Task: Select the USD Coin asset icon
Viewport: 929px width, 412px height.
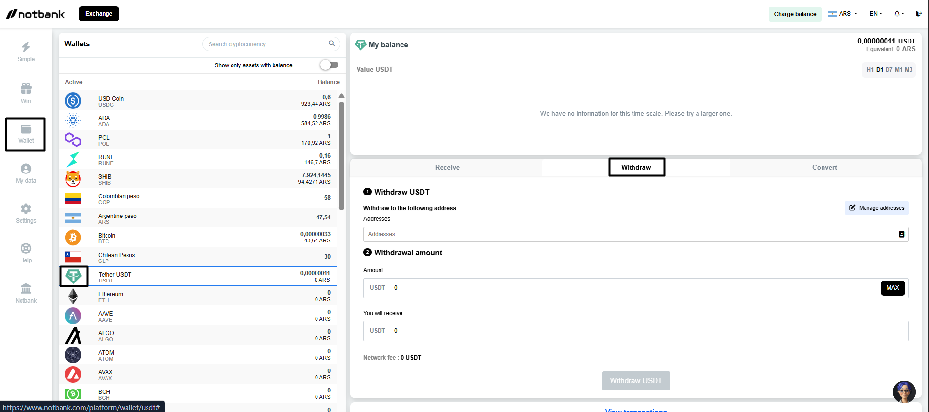Action: (x=73, y=101)
